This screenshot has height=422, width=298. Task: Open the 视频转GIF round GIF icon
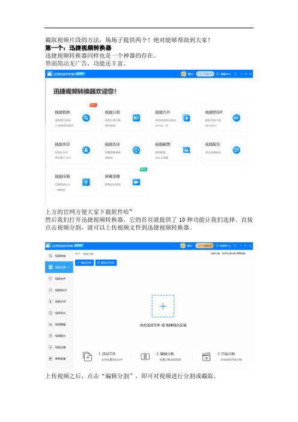click(x=236, y=118)
